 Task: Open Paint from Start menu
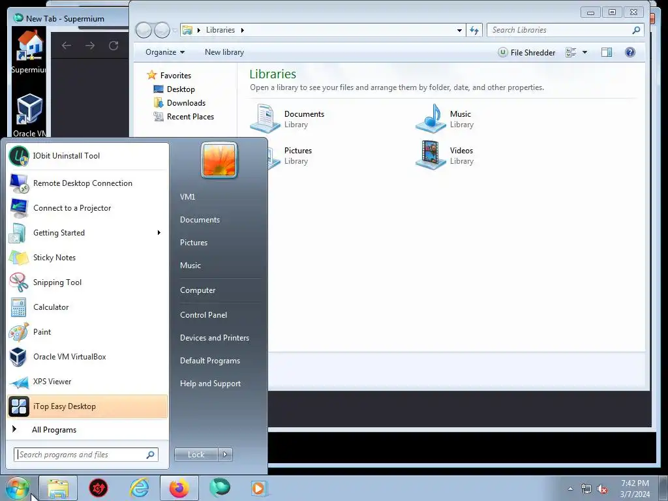tap(87, 332)
